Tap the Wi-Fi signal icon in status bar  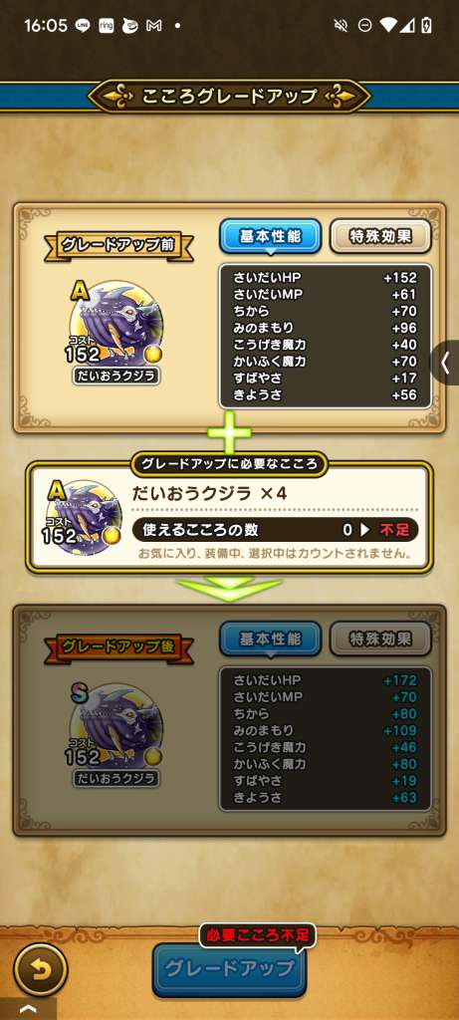[388, 26]
